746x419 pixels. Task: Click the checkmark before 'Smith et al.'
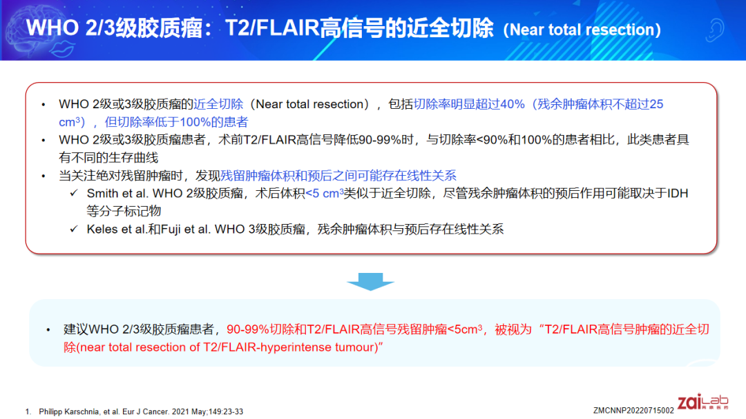pyautogui.click(x=74, y=193)
